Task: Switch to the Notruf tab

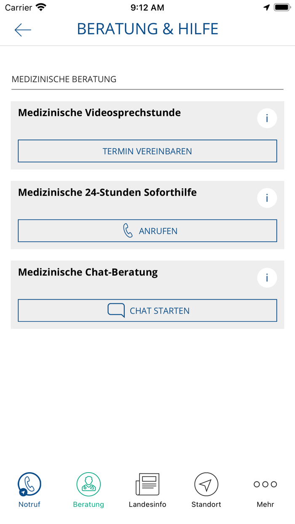Action: (x=29, y=490)
